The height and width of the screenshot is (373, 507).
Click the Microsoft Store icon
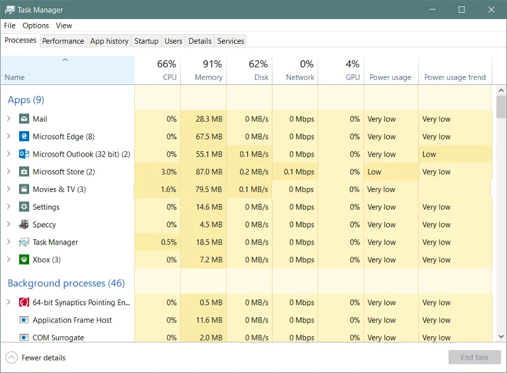click(x=24, y=172)
